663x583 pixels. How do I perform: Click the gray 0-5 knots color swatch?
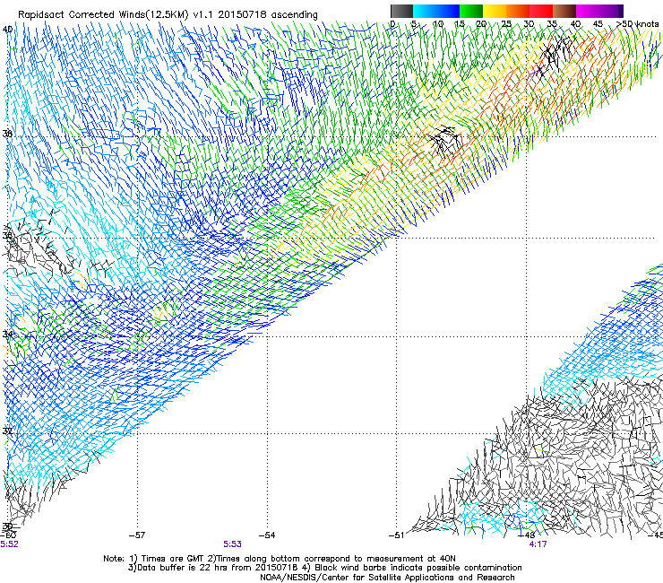(x=402, y=11)
